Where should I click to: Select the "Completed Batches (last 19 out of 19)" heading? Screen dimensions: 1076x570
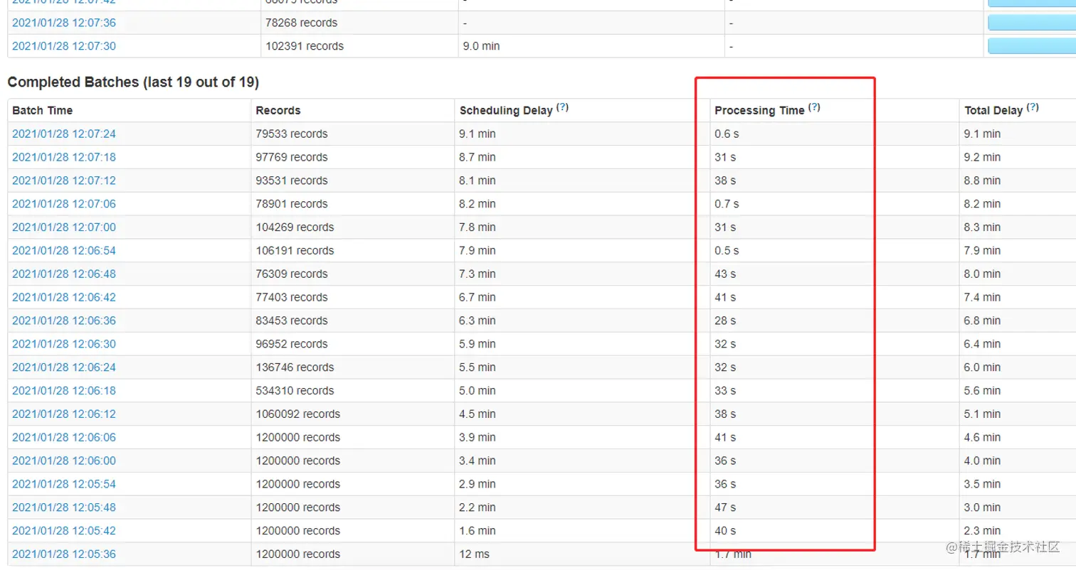[x=133, y=82]
